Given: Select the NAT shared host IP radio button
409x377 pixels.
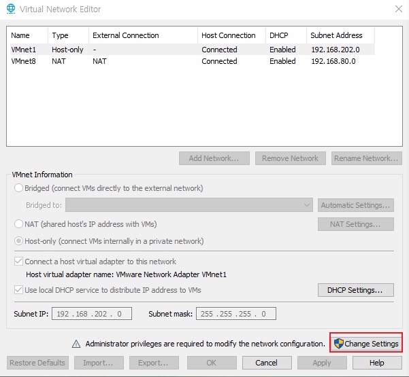Looking at the screenshot, I should [x=18, y=224].
